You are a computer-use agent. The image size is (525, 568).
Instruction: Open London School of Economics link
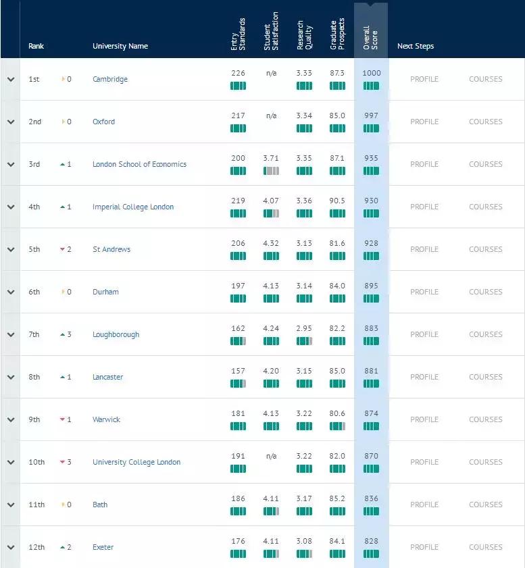pyautogui.click(x=139, y=164)
